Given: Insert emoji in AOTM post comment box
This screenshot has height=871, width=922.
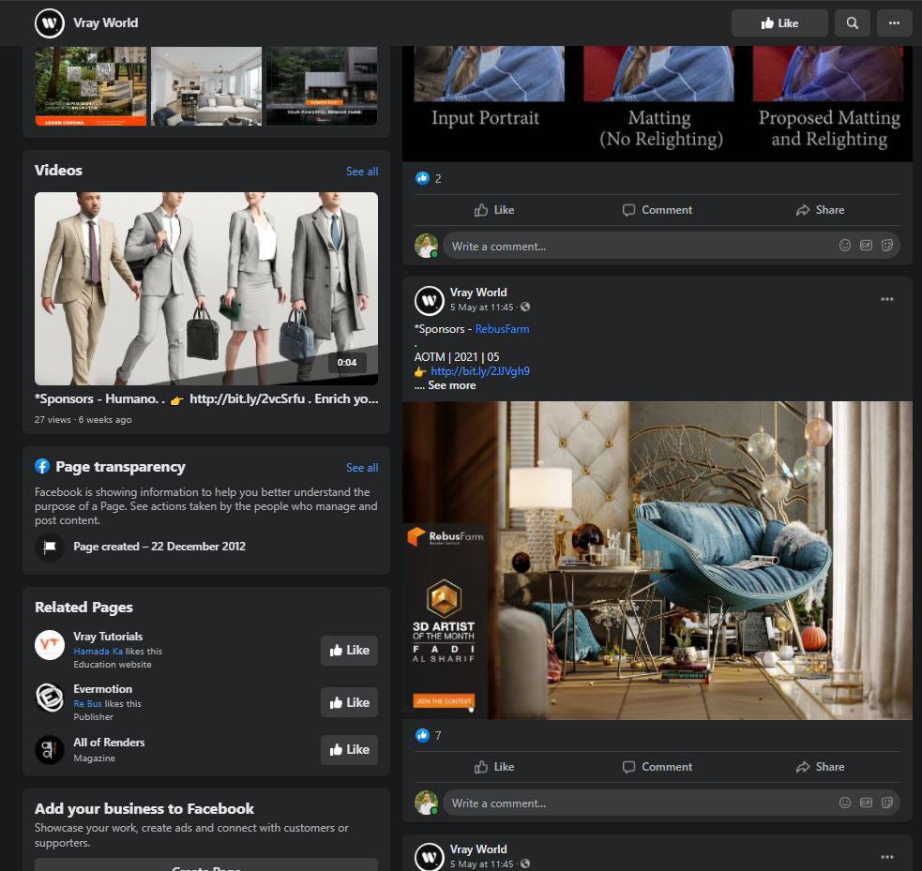Looking at the screenshot, I should pyautogui.click(x=844, y=803).
